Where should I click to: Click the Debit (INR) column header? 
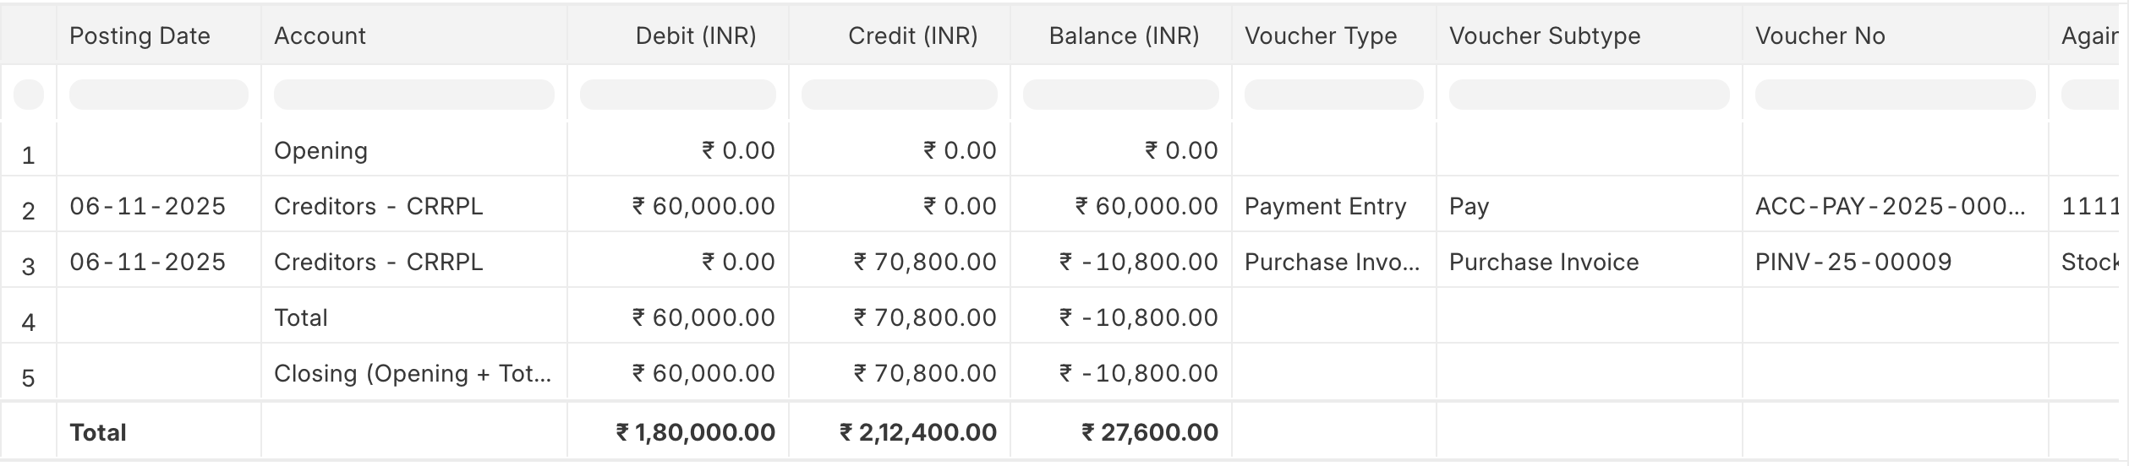[695, 35]
